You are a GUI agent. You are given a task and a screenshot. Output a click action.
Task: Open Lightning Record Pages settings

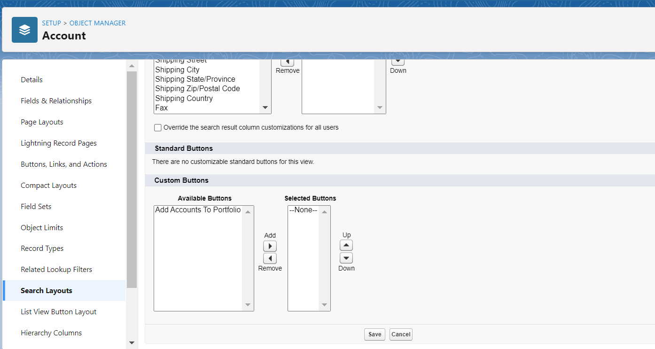[58, 143]
